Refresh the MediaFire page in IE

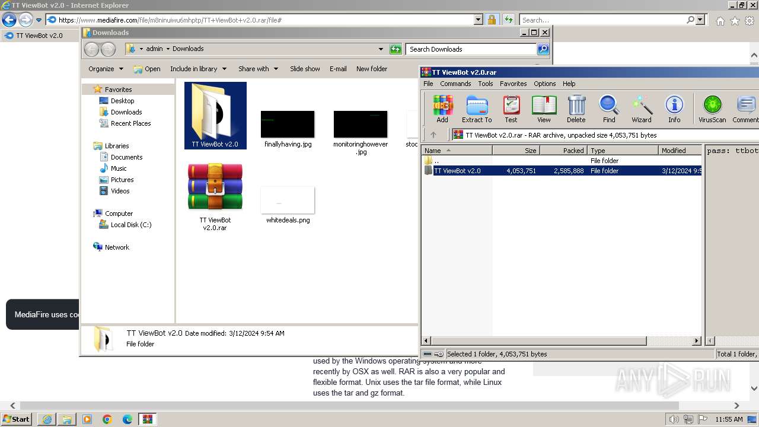tap(508, 20)
